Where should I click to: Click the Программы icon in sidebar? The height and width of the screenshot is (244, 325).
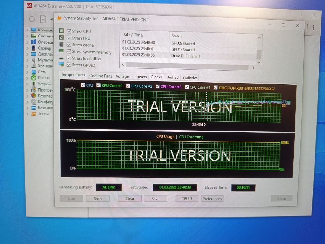(x=33, y=90)
